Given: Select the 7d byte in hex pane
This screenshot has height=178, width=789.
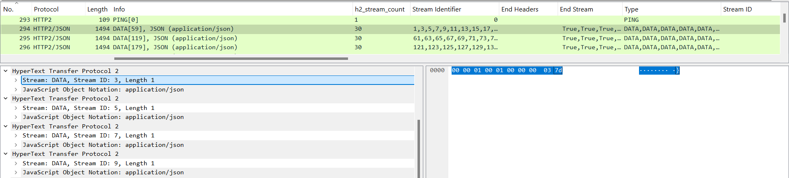Looking at the screenshot, I should click(x=558, y=71).
